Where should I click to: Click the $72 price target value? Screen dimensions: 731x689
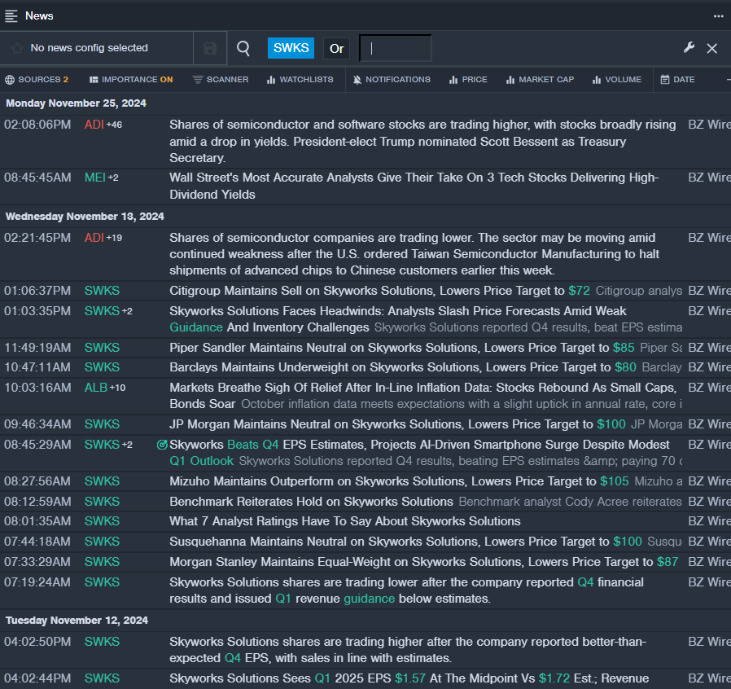579,291
